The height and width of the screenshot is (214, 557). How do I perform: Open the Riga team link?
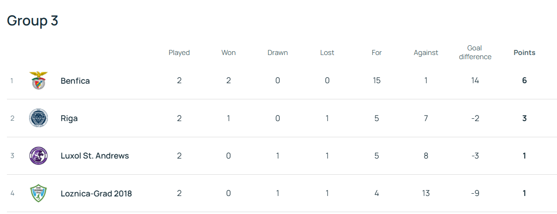tap(69, 118)
